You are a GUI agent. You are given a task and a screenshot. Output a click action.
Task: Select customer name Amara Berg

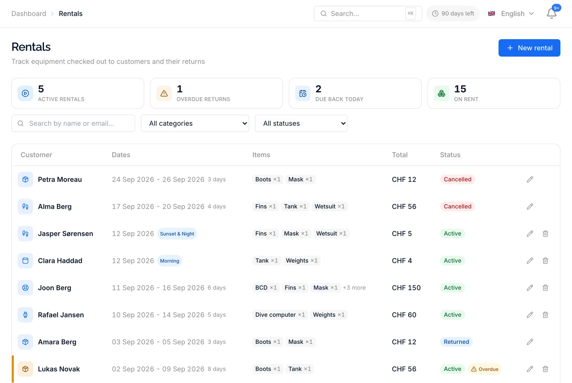pyautogui.click(x=57, y=342)
